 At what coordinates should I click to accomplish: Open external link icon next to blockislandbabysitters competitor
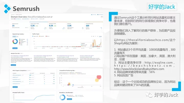[23, 82]
